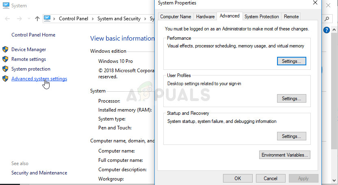
Task: Open the Control Panel breadcrumb
Action: (x=74, y=19)
